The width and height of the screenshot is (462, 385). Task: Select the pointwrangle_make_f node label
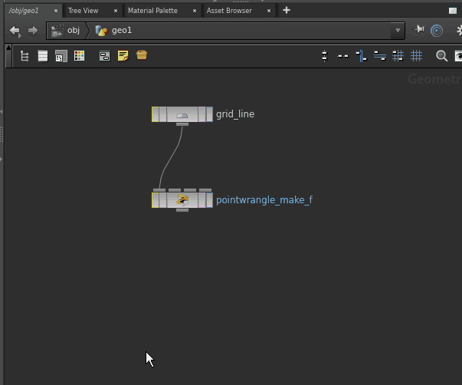(x=264, y=200)
